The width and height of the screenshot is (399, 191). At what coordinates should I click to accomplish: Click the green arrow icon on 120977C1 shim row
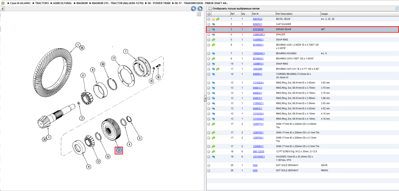click(213, 124)
